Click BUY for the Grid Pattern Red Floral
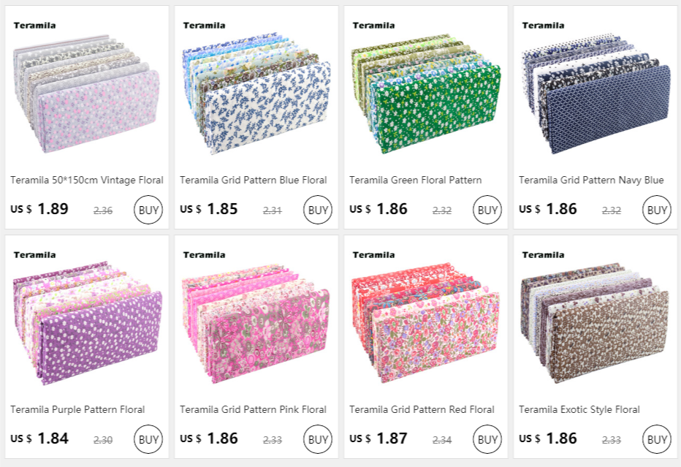The height and width of the screenshot is (467, 681). (487, 439)
